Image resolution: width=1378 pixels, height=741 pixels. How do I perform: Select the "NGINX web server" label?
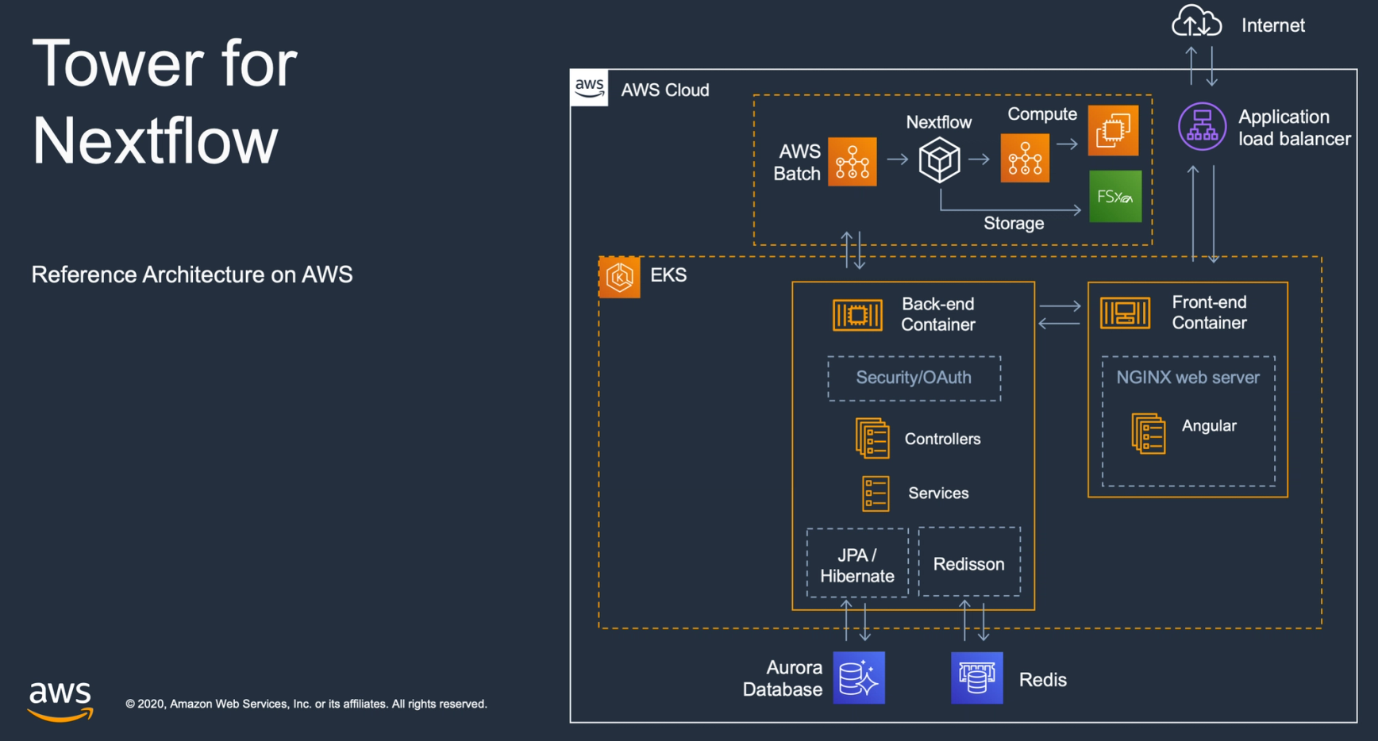(1187, 378)
